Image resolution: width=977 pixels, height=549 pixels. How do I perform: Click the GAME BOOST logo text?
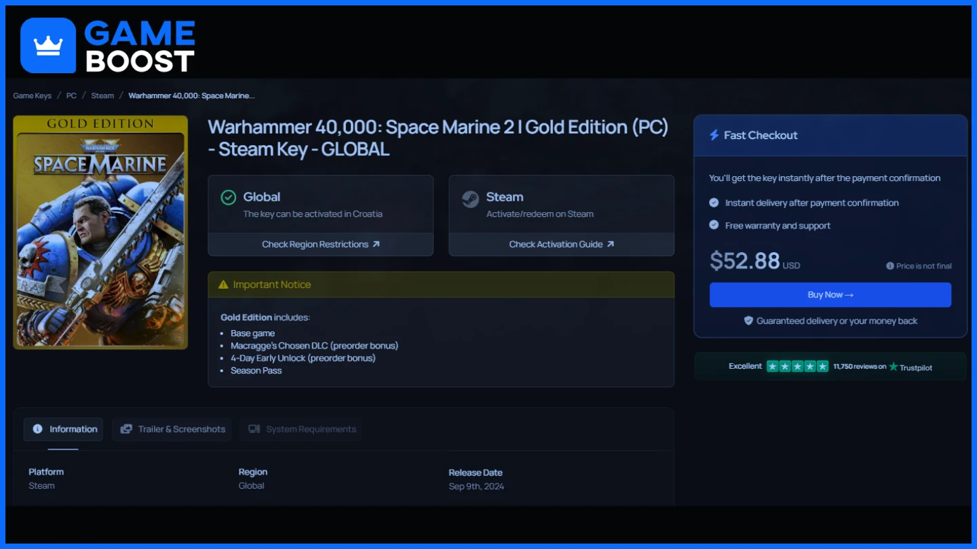[x=140, y=46]
